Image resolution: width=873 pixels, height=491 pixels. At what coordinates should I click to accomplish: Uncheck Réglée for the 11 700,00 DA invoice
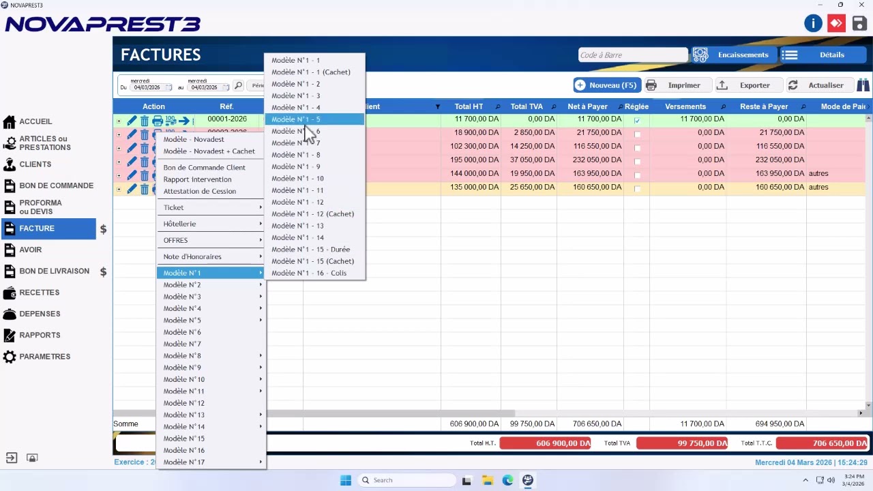637,121
